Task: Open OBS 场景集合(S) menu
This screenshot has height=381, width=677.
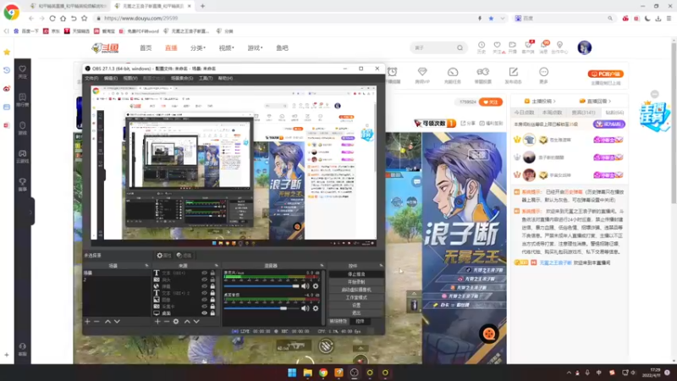Action: click(182, 78)
